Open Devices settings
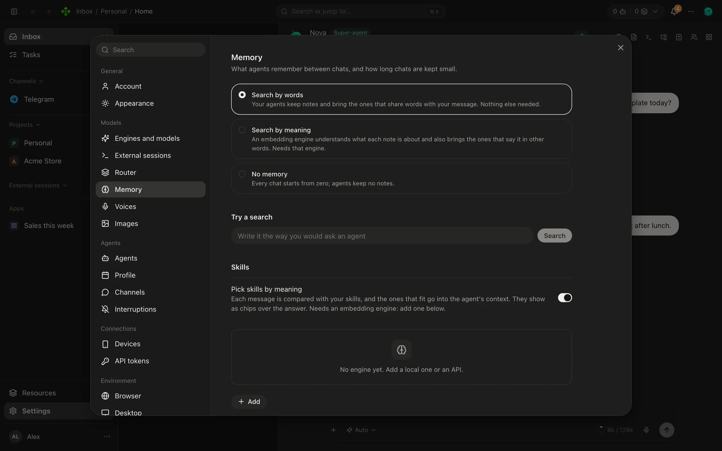 coord(150,344)
